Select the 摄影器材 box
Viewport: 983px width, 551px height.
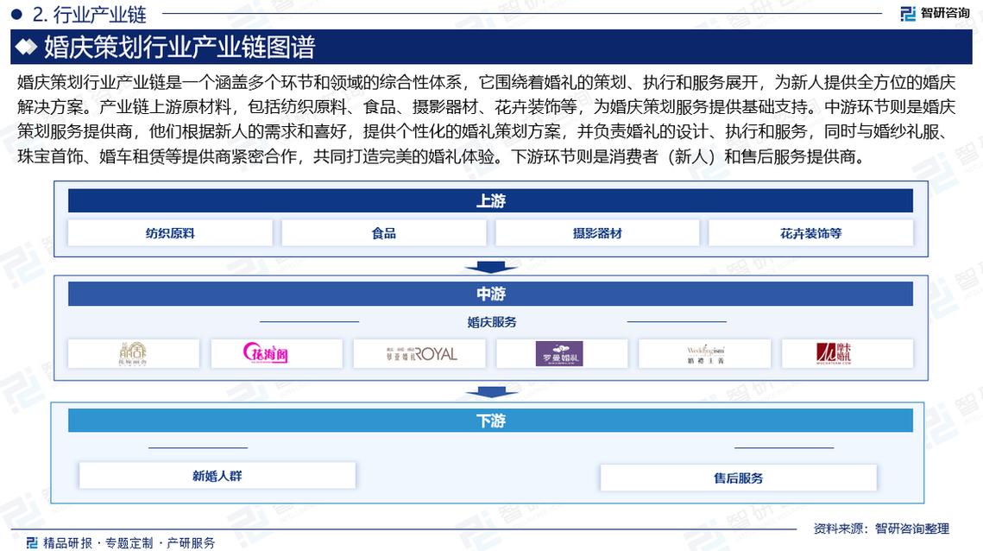point(597,233)
